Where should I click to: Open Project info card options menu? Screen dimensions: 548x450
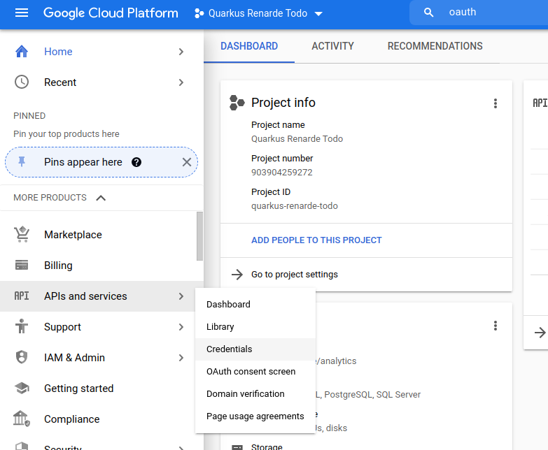[x=496, y=103]
